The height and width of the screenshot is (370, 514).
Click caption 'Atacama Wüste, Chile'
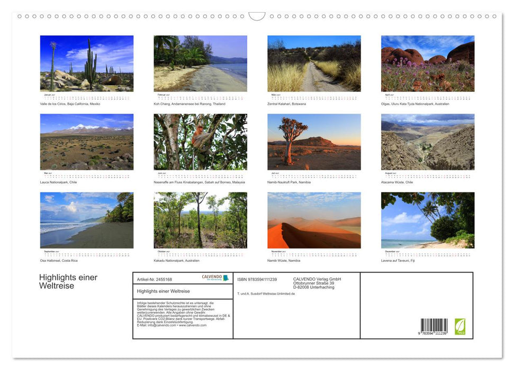coord(397,182)
